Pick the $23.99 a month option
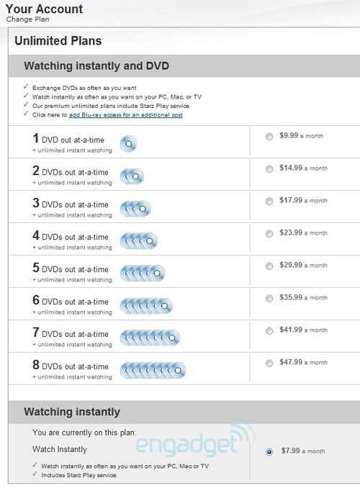This screenshot has width=360, height=488. coord(269,234)
